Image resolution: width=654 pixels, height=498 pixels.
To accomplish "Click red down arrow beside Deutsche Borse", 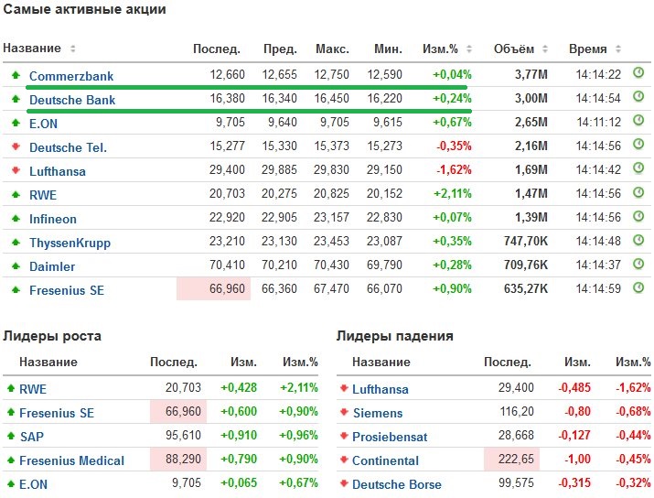I will tap(344, 483).
